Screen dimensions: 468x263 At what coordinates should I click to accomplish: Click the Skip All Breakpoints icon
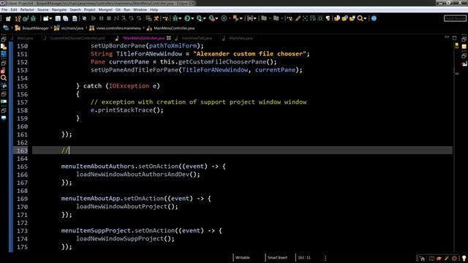[85, 18]
